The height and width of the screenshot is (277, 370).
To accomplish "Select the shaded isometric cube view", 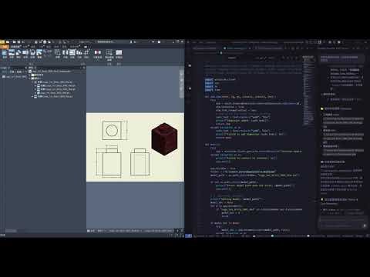I will [164, 139].
